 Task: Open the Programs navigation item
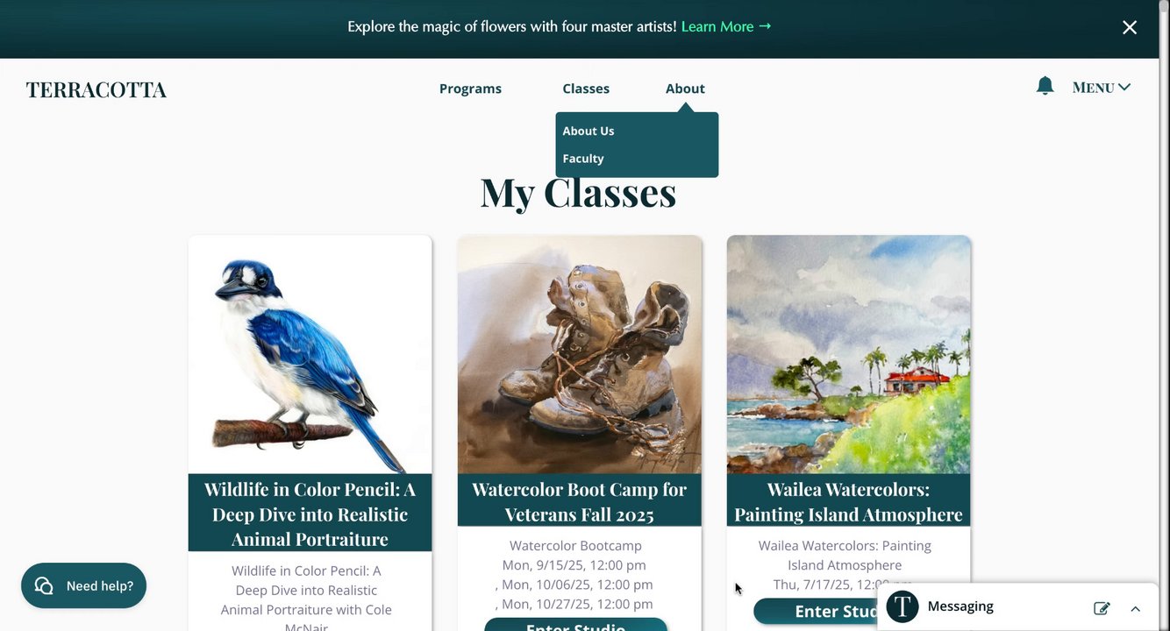470,89
